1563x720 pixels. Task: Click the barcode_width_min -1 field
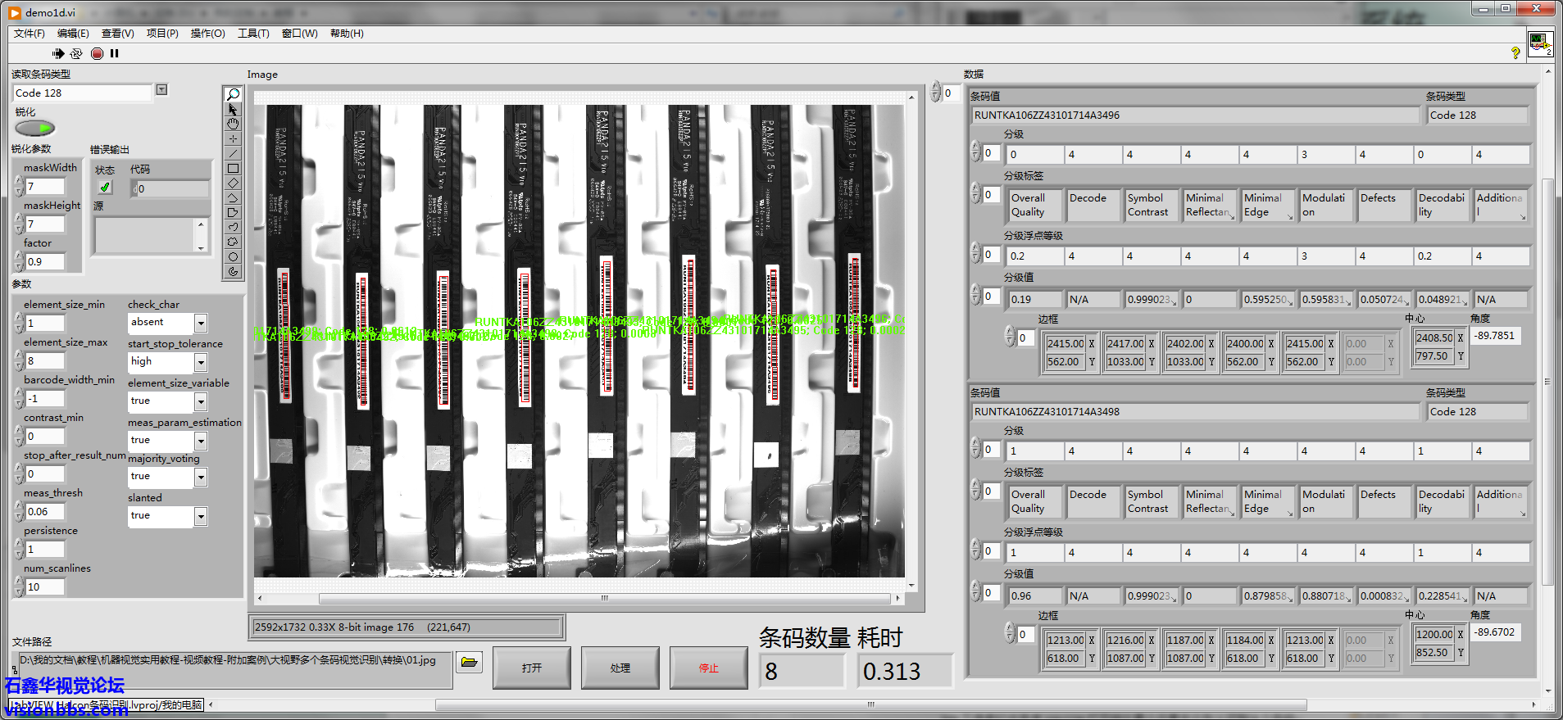45,399
